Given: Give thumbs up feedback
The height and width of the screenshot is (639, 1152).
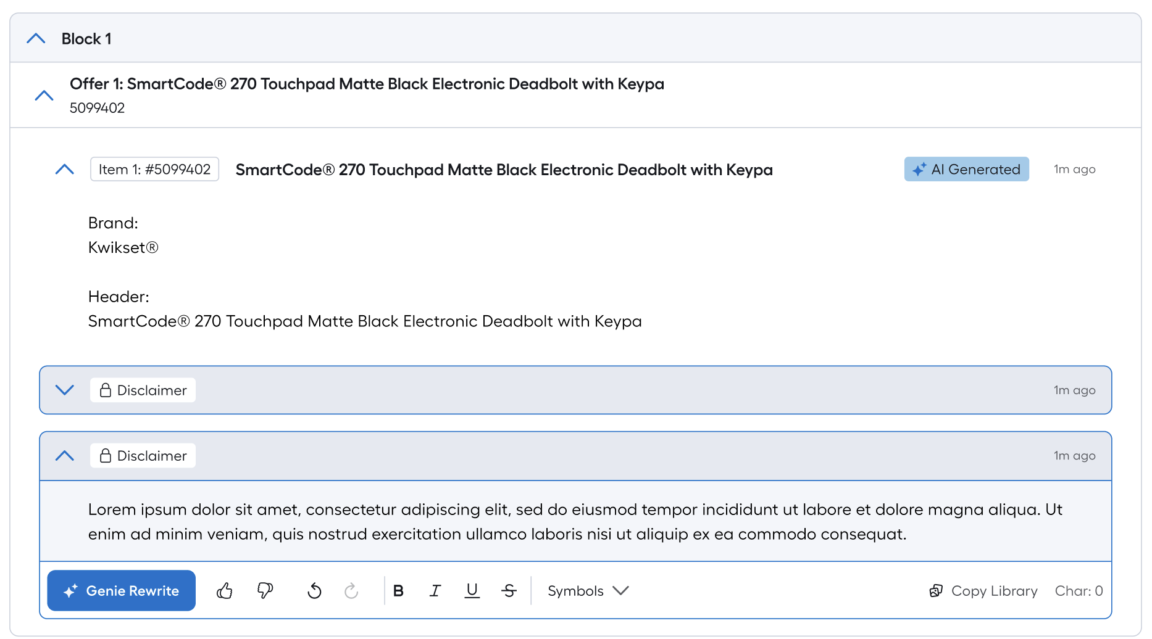Looking at the screenshot, I should pos(225,591).
